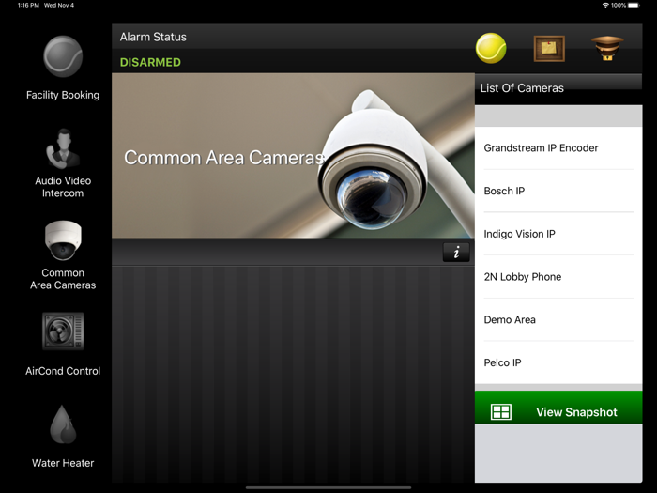Choose the 2N Lobby Phone camera
This screenshot has height=493, width=657.
pos(558,277)
